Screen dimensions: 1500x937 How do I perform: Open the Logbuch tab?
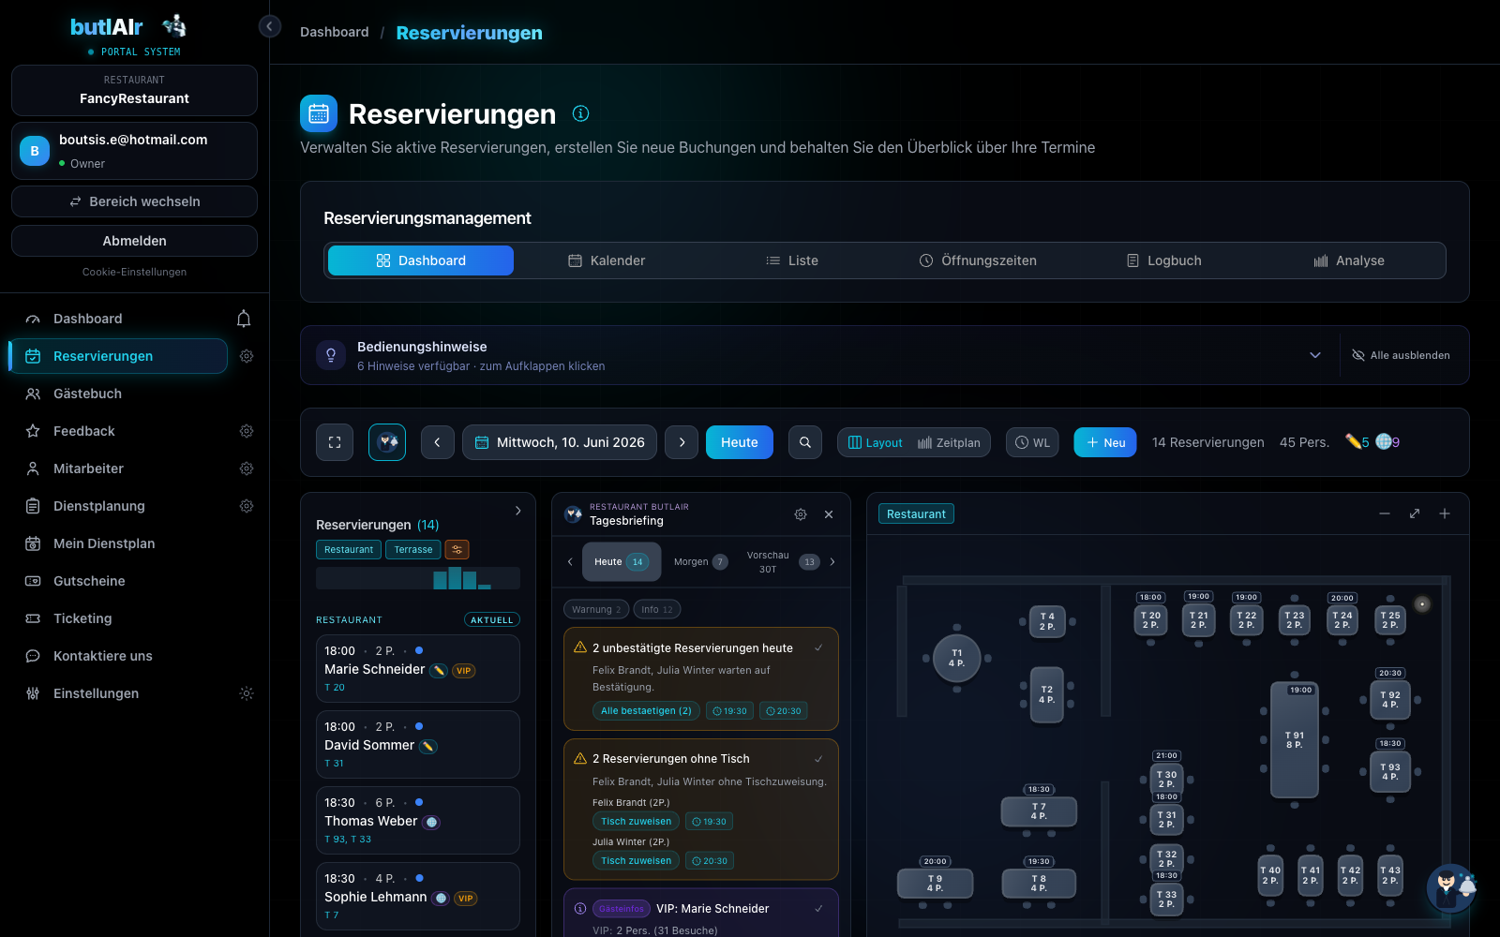coord(1163,260)
